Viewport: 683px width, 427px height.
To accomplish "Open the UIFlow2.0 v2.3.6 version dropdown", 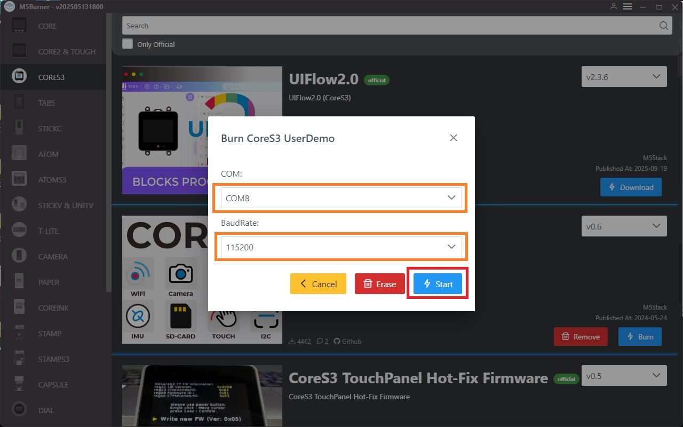I will [624, 77].
